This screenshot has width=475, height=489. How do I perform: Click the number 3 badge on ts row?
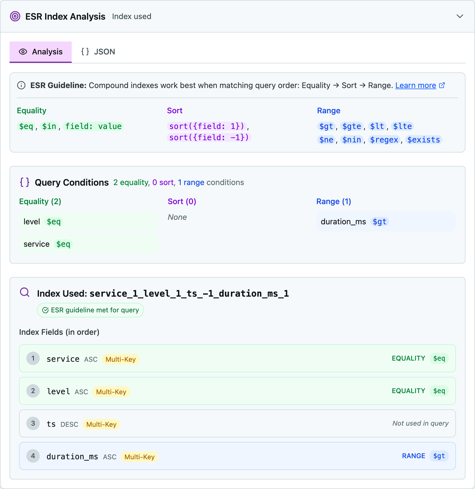click(x=33, y=423)
